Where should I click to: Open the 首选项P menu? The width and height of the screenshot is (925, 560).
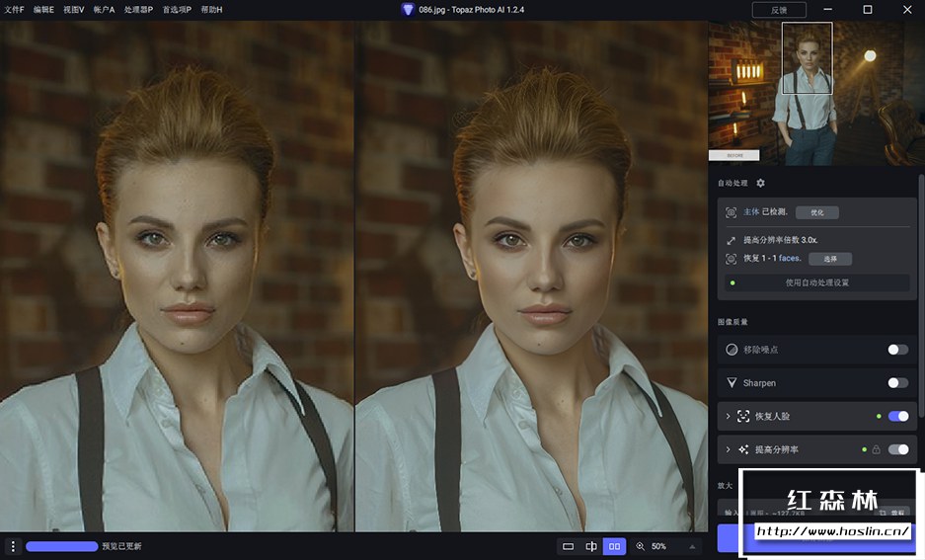tap(177, 10)
